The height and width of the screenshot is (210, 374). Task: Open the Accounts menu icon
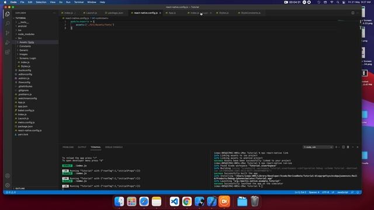[x=8, y=176]
